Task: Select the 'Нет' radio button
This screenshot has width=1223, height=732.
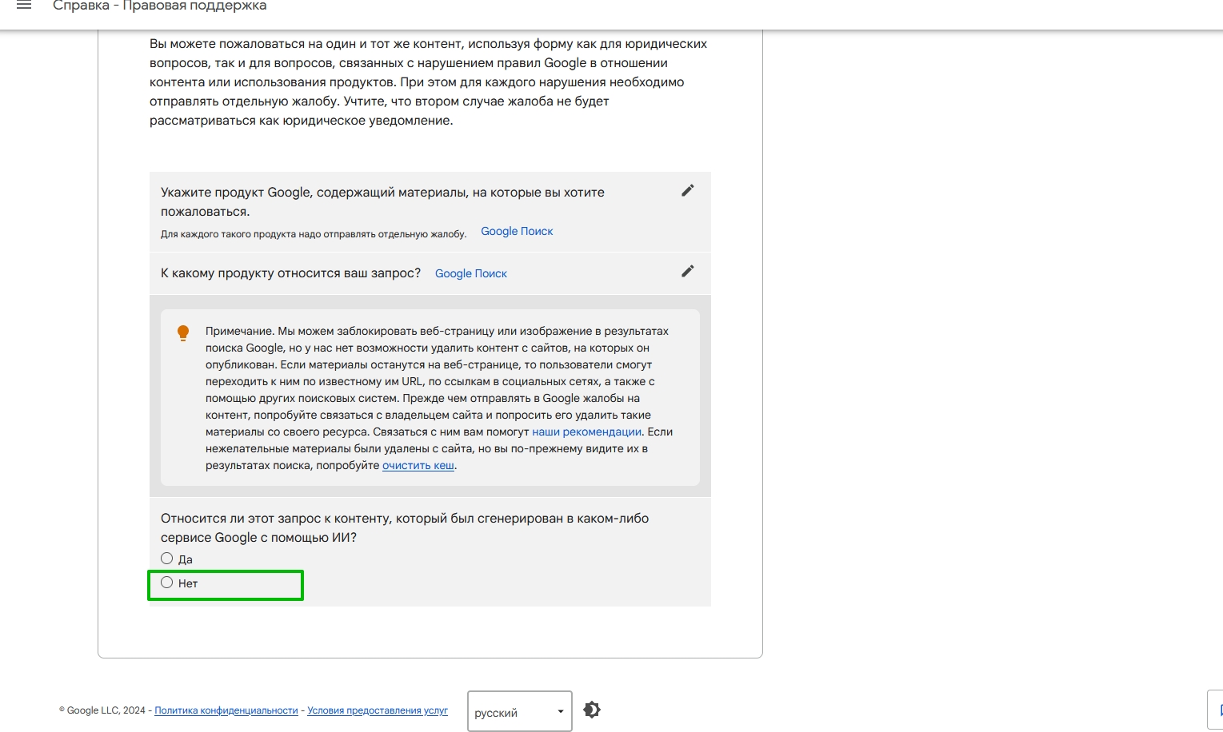Action: [167, 583]
